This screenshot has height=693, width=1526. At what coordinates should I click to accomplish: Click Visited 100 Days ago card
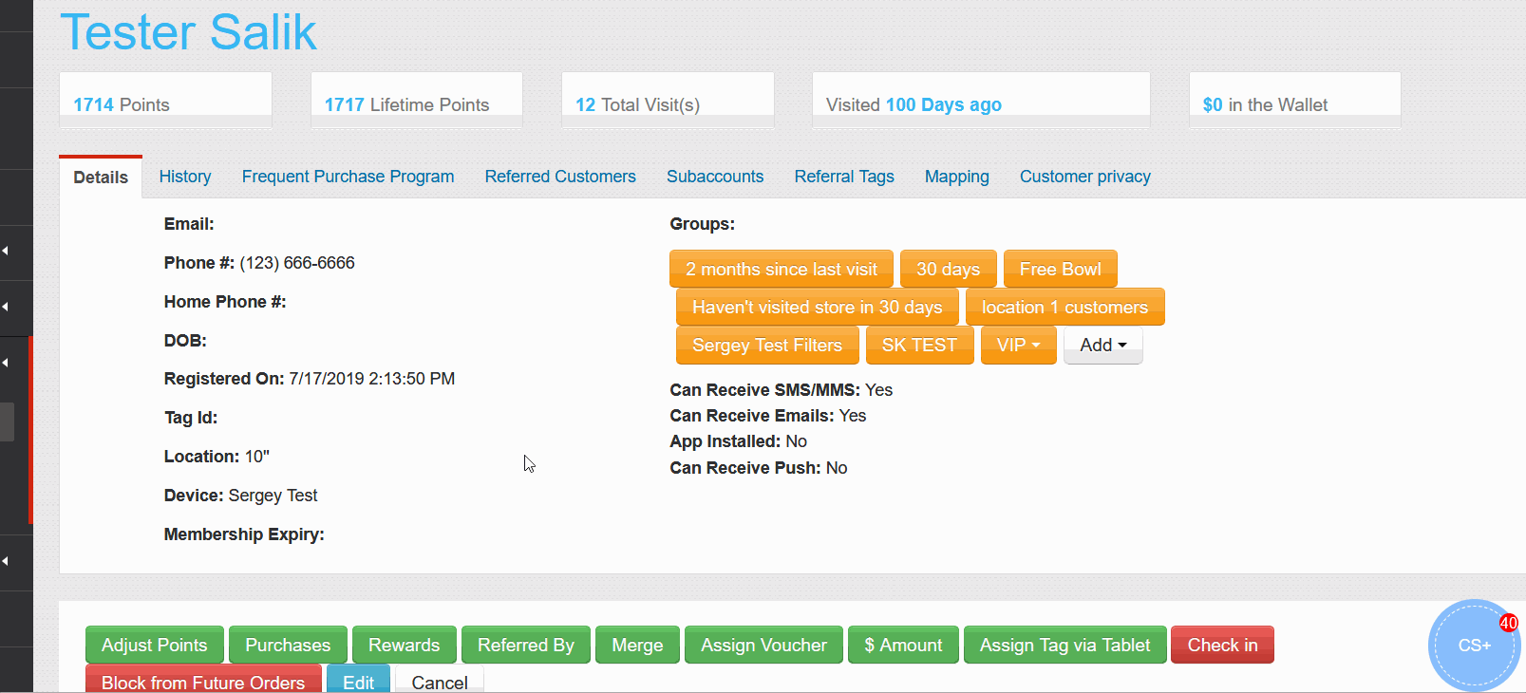coord(981,101)
